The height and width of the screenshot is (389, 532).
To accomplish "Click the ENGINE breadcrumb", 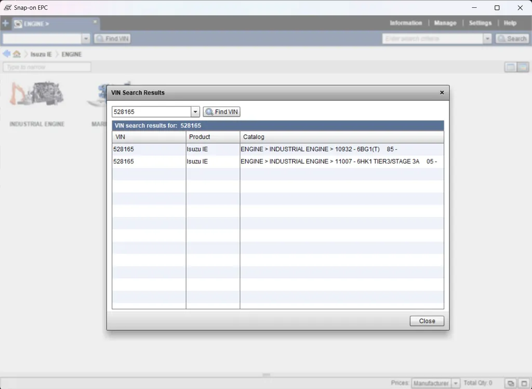I will pos(72,55).
